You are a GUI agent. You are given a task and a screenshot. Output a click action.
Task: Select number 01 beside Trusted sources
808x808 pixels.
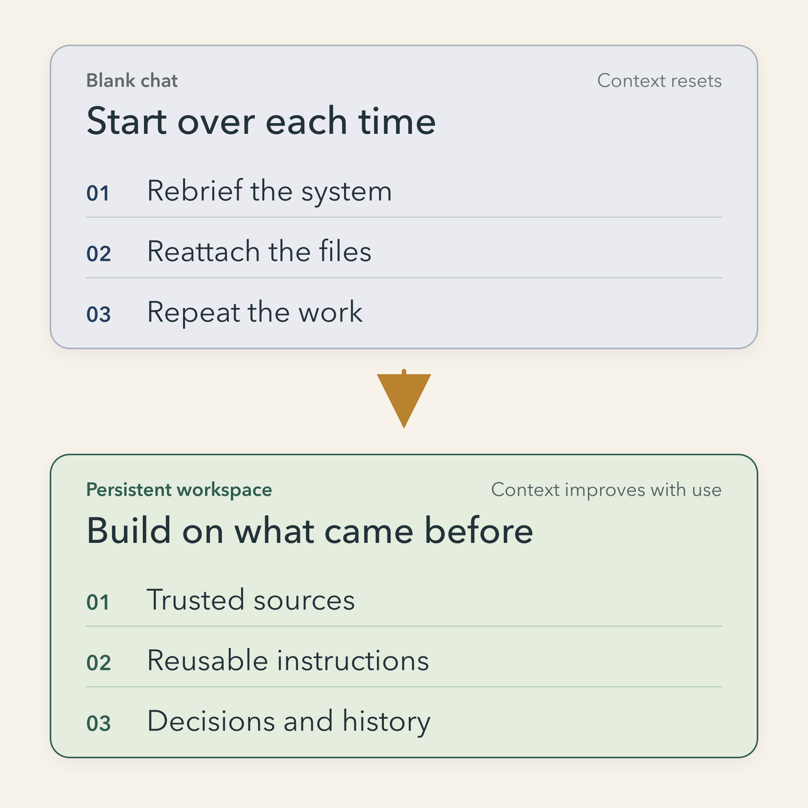click(98, 602)
